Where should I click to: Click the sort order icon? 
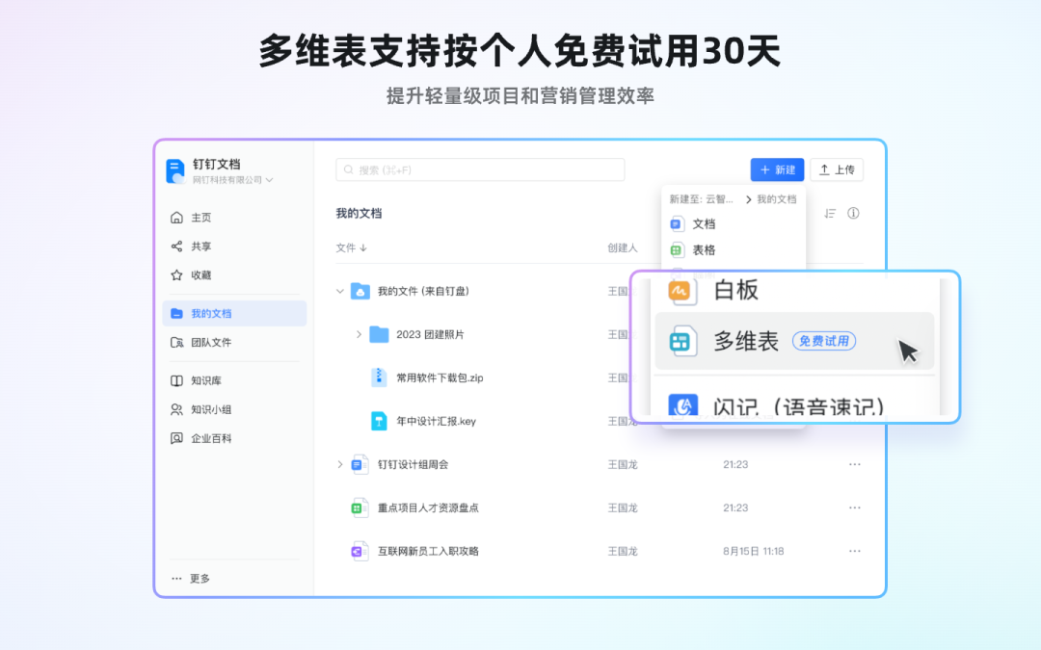click(830, 214)
